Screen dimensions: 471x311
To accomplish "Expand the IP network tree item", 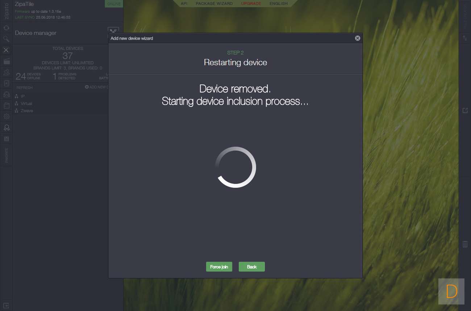I will coord(22,96).
